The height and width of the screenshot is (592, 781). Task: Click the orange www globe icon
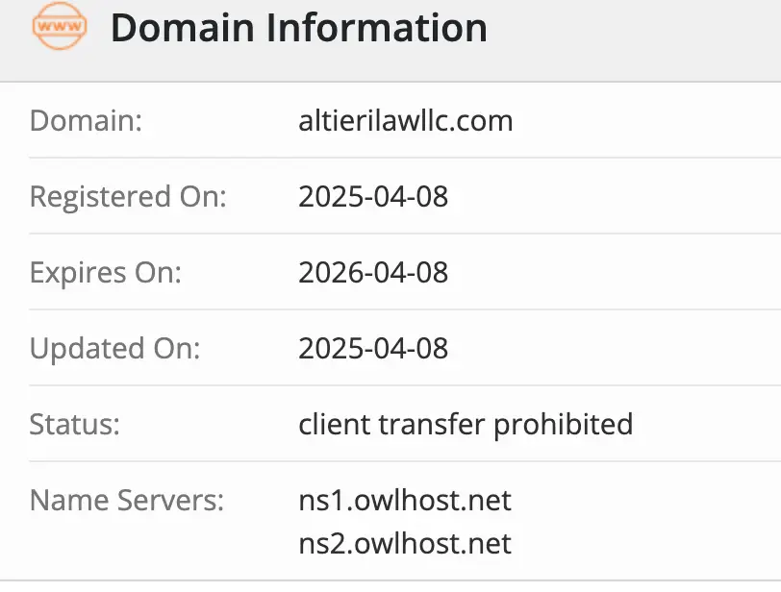pyautogui.click(x=59, y=28)
